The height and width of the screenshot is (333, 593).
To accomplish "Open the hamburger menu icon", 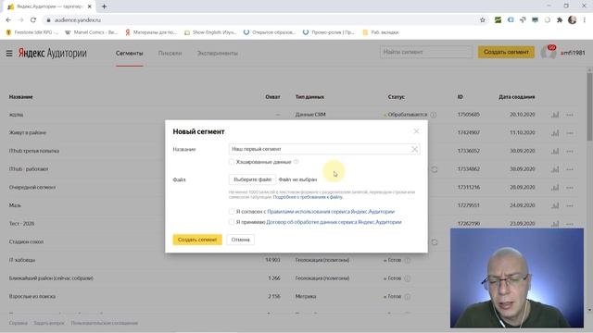I will point(9,54).
